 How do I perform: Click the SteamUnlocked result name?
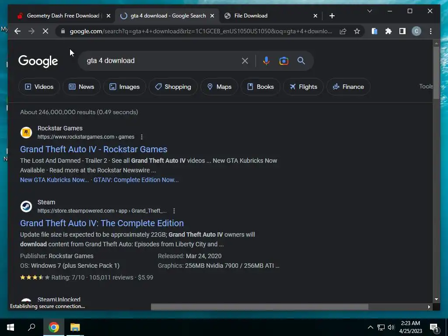tap(59, 299)
